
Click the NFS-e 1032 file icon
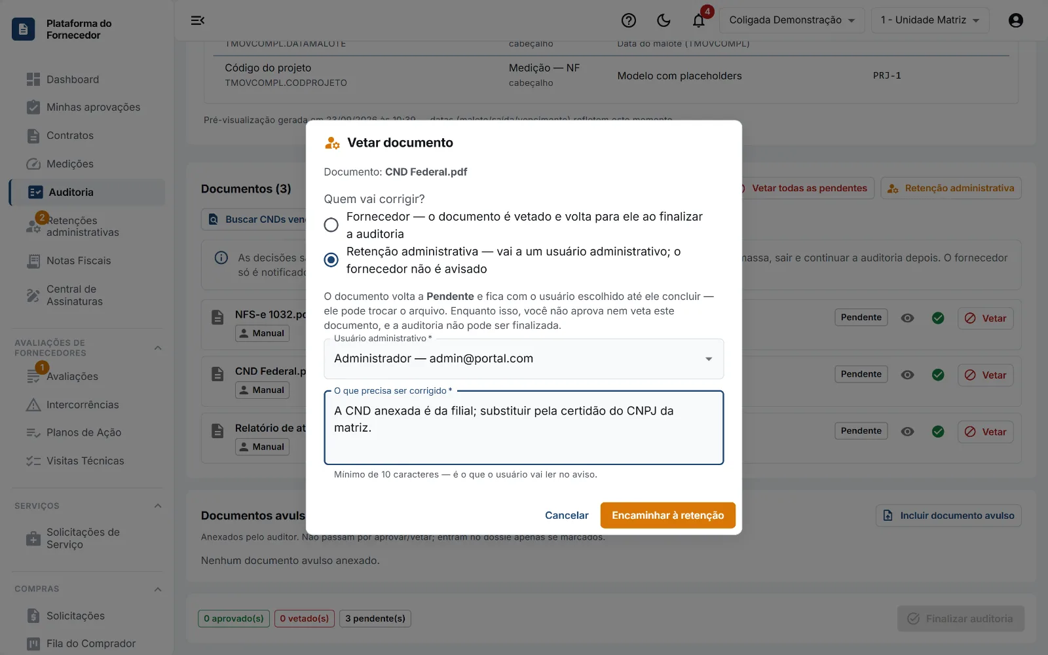pos(217,318)
